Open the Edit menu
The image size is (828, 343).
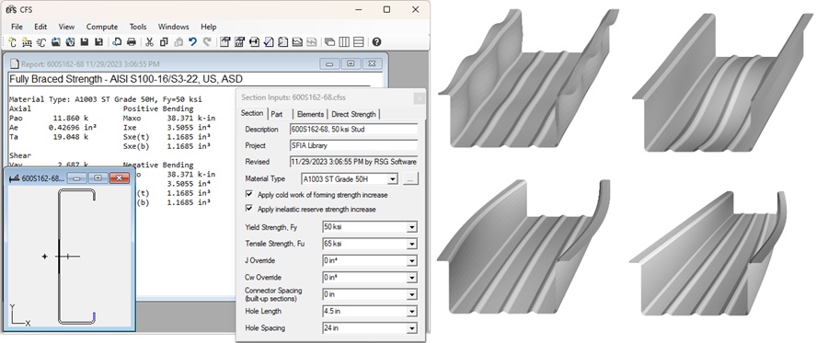click(40, 27)
